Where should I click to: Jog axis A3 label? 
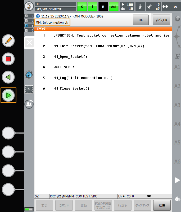tap(177, 105)
